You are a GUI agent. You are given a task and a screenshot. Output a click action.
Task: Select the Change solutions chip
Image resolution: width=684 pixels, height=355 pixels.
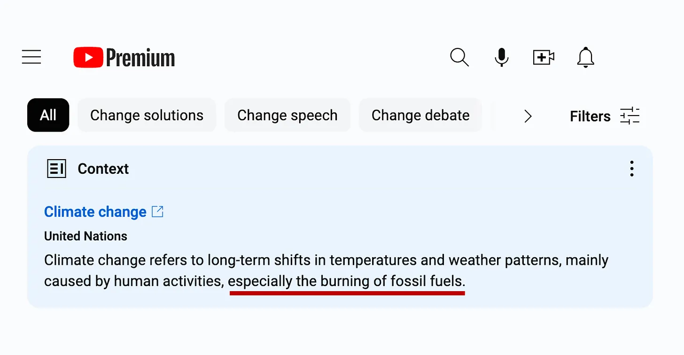[x=147, y=115]
